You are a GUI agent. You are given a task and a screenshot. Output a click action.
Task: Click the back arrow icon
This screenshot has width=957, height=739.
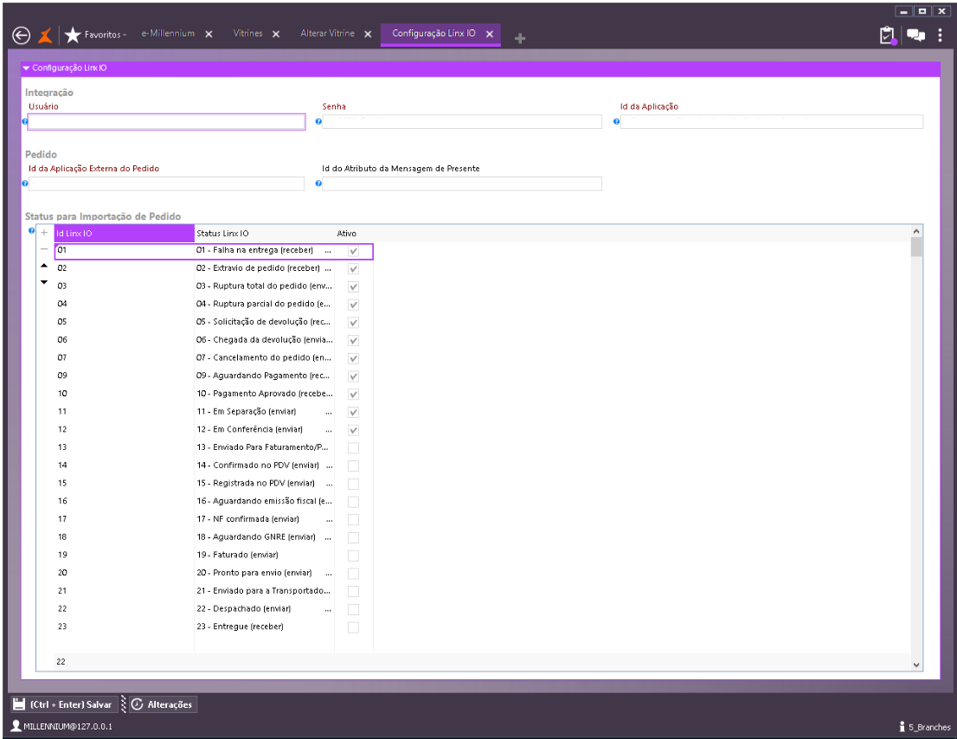(x=21, y=35)
